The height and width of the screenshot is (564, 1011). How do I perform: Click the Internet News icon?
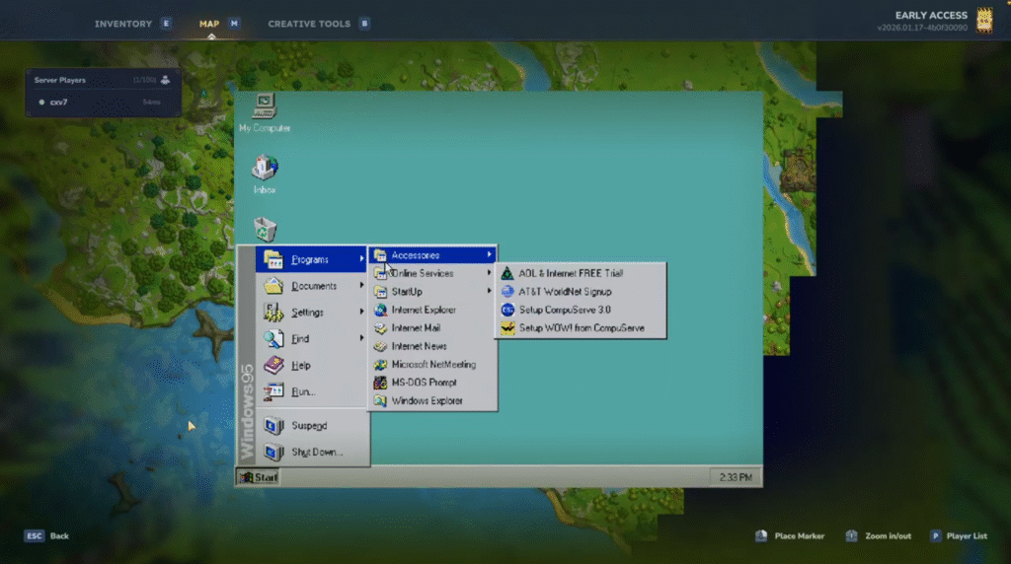click(x=380, y=346)
